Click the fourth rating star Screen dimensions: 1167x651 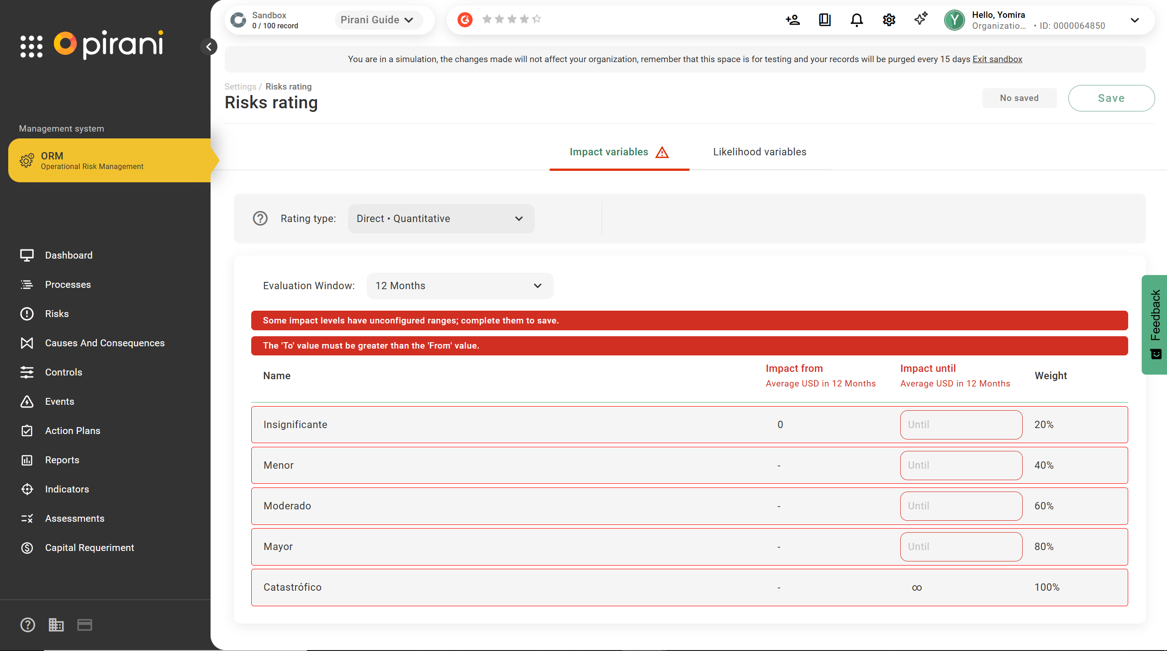click(524, 19)
